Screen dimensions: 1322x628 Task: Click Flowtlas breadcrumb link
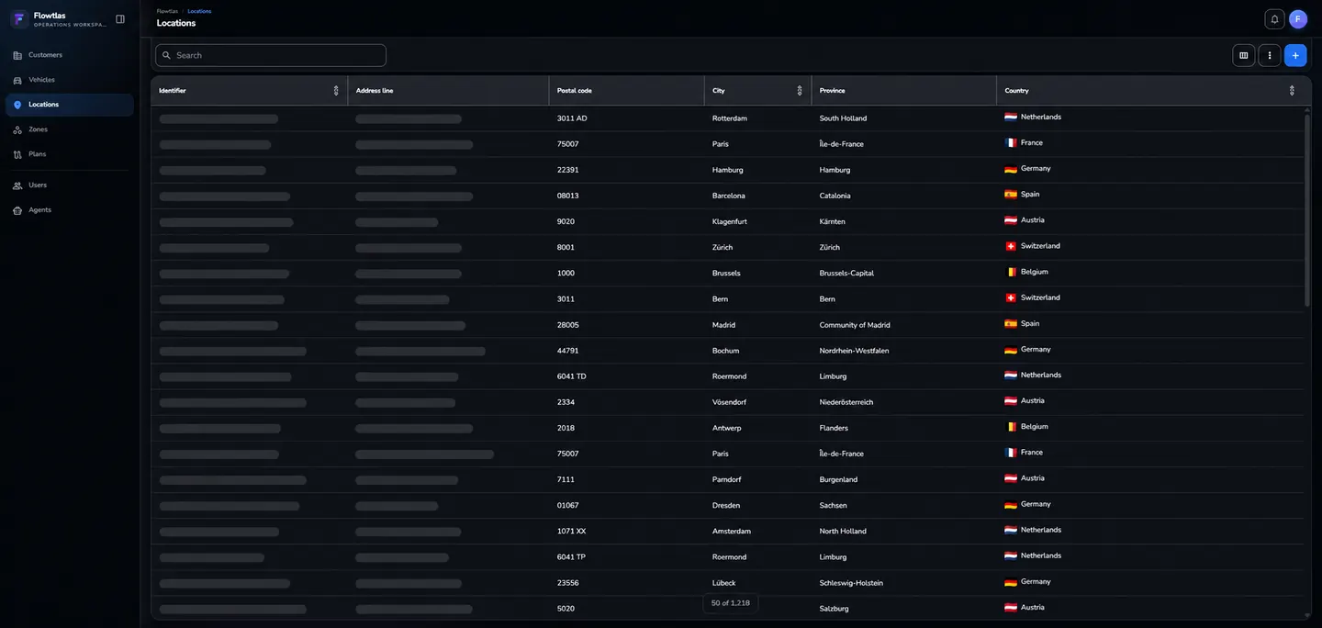tap(167, 11)
